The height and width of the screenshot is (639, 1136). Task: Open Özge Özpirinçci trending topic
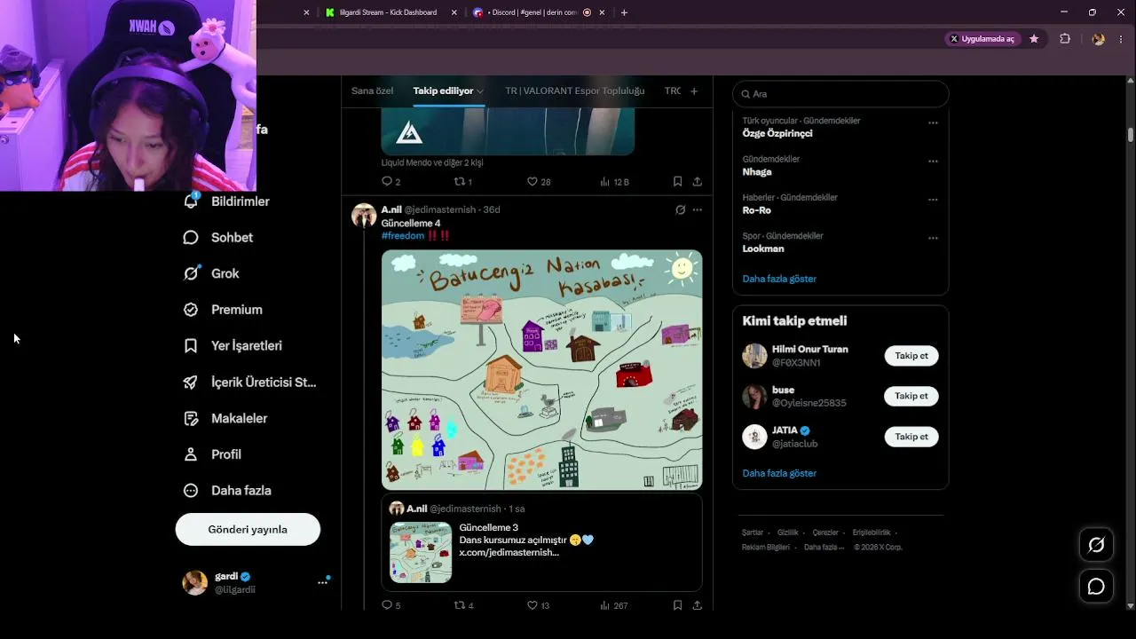point(777,133)
